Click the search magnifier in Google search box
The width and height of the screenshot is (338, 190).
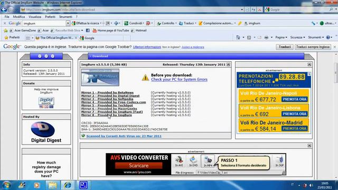pyautogui.click(x=331, y=9)
